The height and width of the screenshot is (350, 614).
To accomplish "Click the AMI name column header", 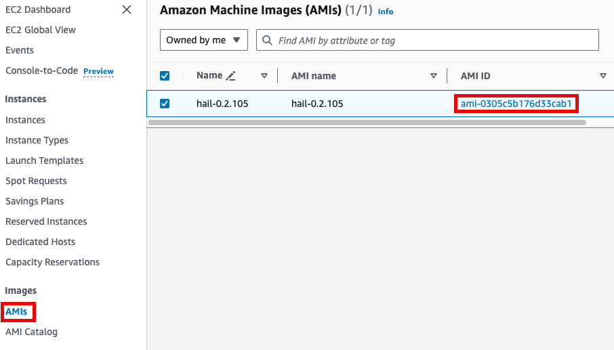I will click(x=314, y=76).
